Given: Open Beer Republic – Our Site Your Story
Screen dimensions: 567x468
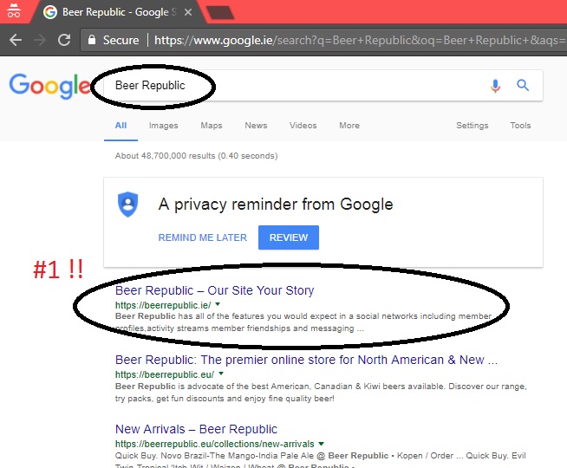Looking at the screenshot, I should pyautogui.click(x=215, y=290).
